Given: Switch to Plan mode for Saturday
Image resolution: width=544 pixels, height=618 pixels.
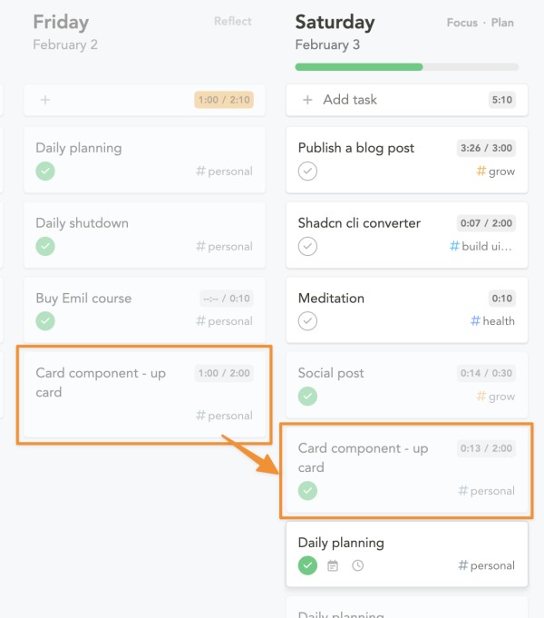Looking at the screenshot, I should click(502, 23).
